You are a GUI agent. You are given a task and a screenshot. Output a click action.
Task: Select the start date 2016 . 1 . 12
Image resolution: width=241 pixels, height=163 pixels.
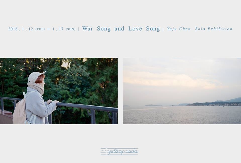[x=21, y=29]
